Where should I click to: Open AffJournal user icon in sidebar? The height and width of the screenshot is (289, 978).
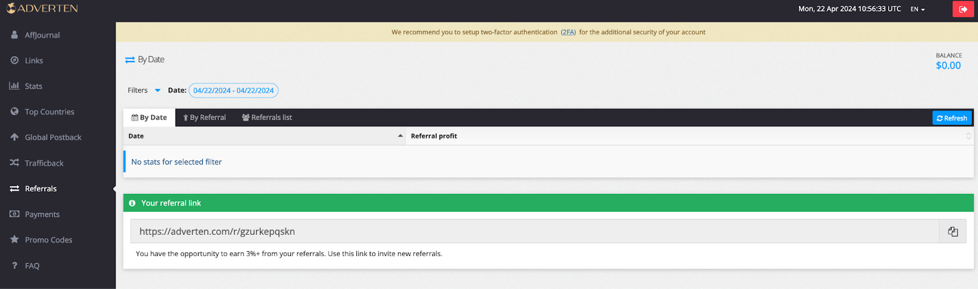click(x=14, y=35)
